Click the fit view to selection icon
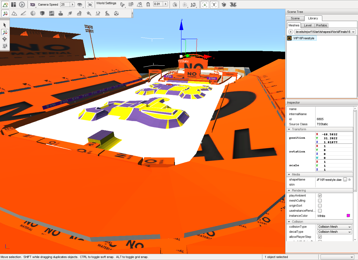 [90, 4]
